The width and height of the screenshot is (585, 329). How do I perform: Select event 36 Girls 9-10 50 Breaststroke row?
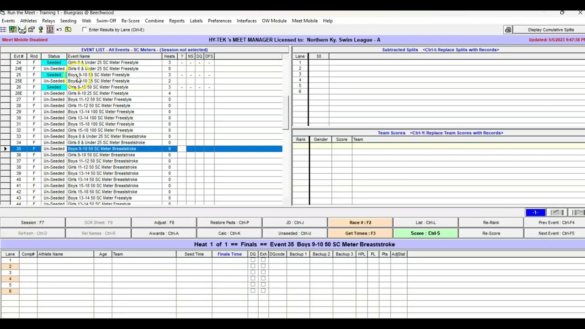[142, 155]
